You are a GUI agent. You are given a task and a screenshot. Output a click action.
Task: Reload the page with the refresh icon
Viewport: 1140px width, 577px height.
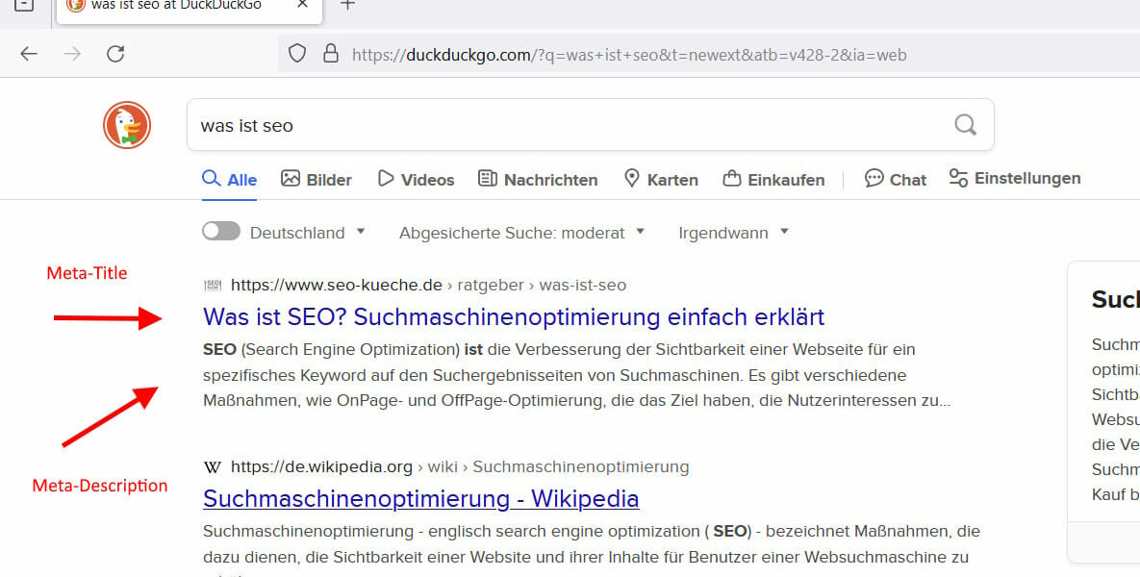click(x=115, y=53)
